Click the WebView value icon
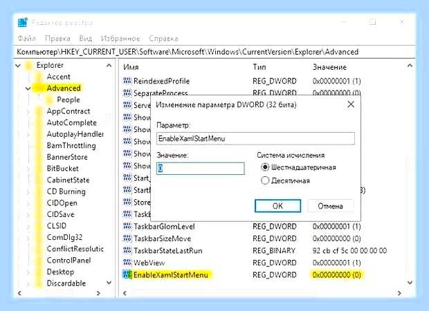Viewport: 429px width, 311px height. click(127, 263)
